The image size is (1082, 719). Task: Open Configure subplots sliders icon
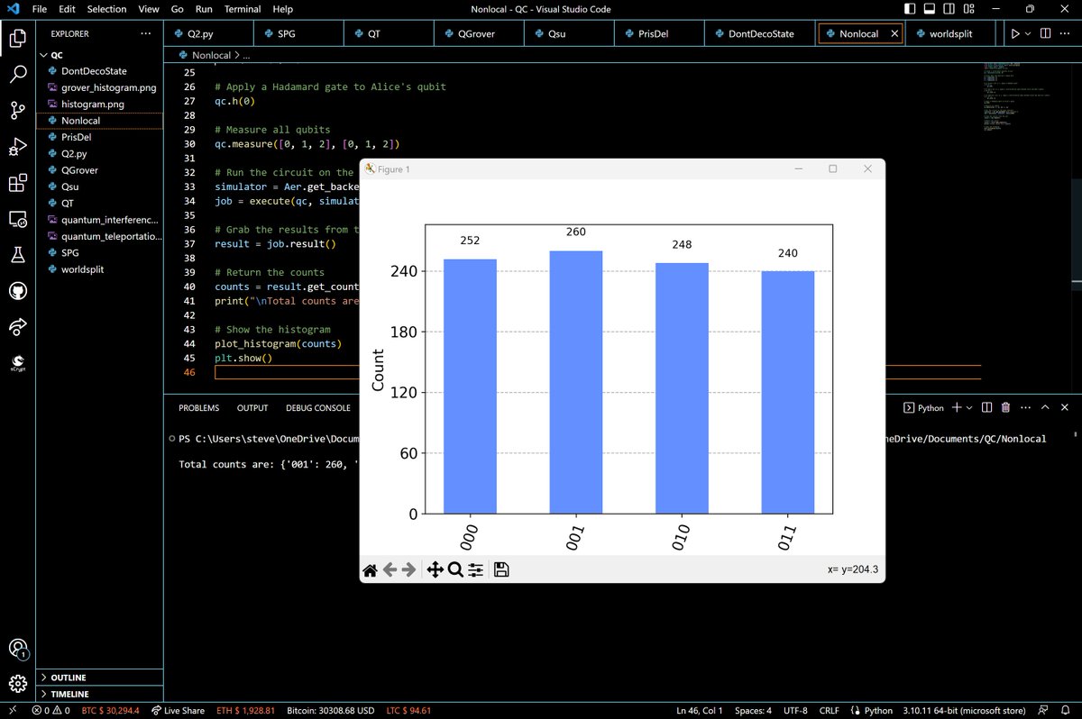click(476, 569)
